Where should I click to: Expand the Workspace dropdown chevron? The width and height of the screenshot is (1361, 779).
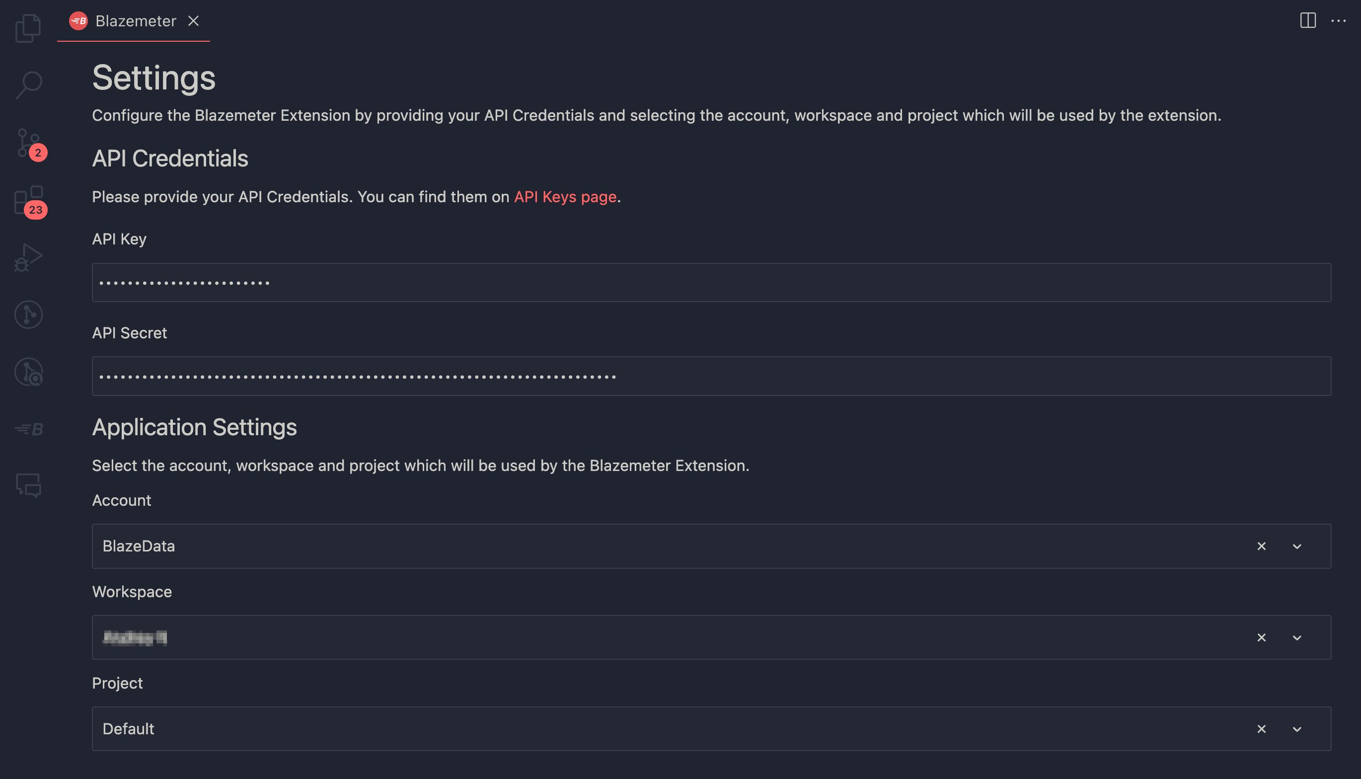click(1297, 638)
